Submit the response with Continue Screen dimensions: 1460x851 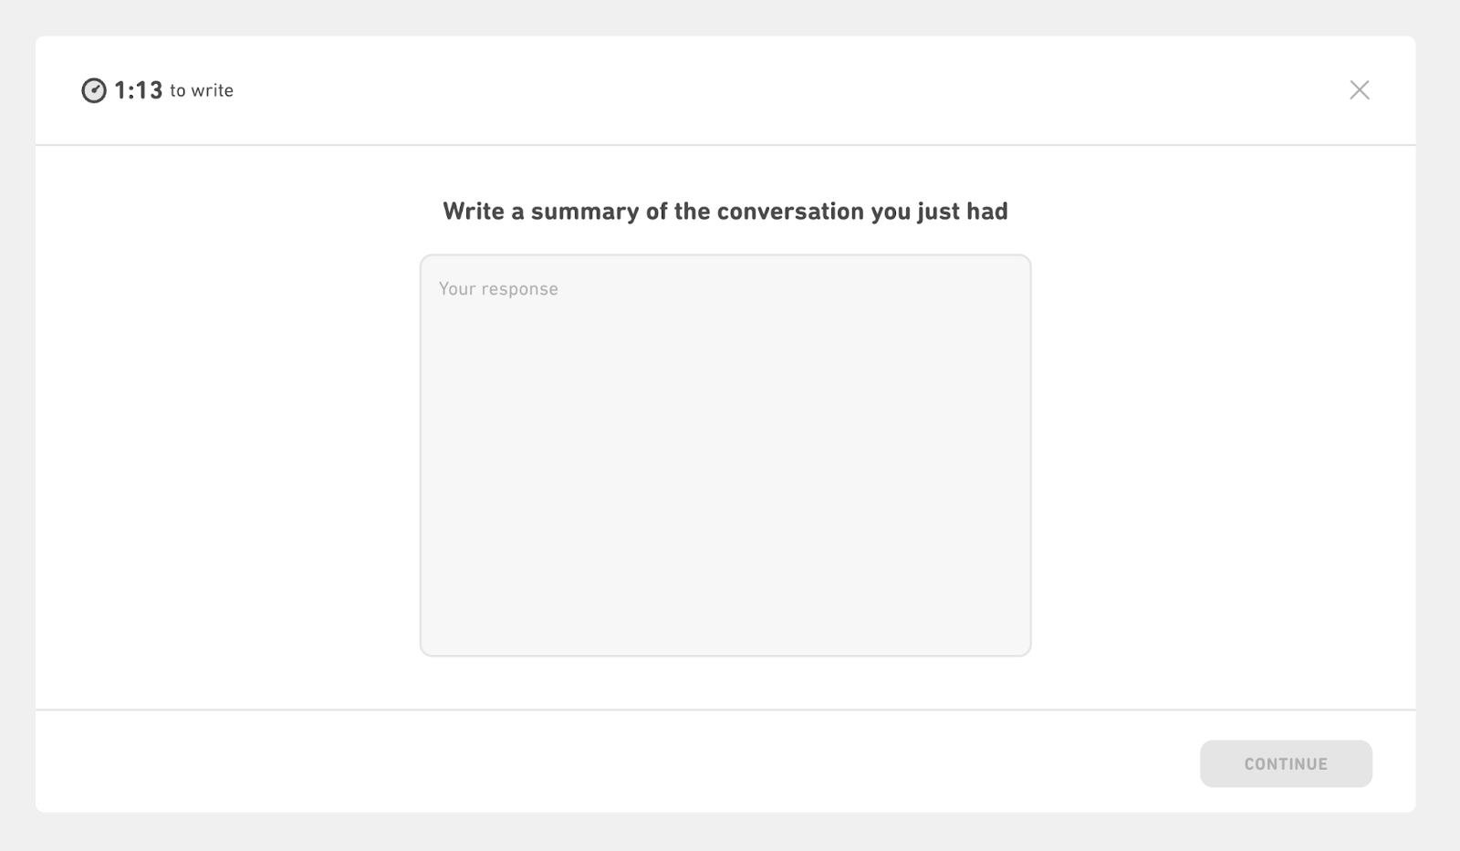coord(1285,763)
